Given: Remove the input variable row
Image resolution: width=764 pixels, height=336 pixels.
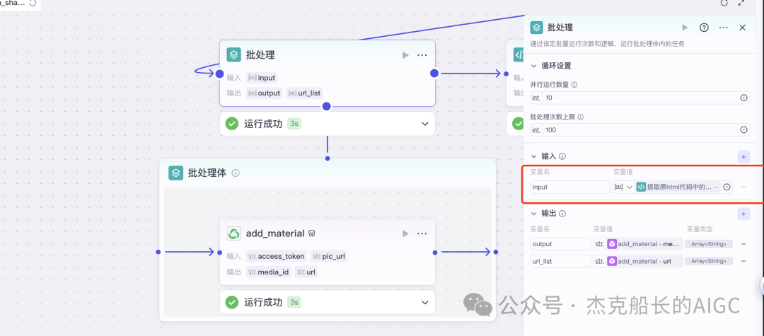Looking at the screenshot, I should click(743, 187).
